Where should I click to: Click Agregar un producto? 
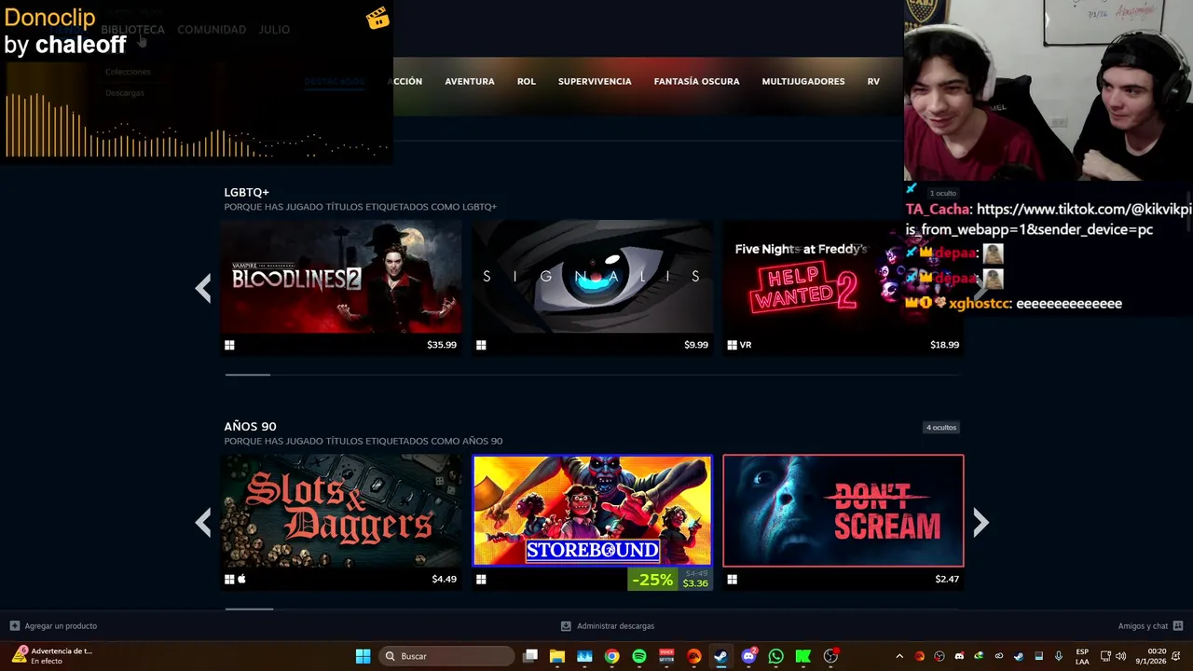pyautogui.click(x=61, y=626)
